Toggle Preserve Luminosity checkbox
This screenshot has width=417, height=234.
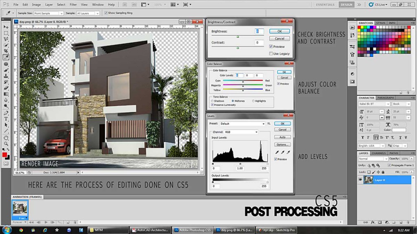(x=212, y=105)
